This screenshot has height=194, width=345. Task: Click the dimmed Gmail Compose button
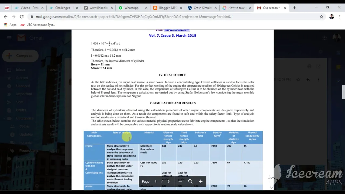point(20,56)
